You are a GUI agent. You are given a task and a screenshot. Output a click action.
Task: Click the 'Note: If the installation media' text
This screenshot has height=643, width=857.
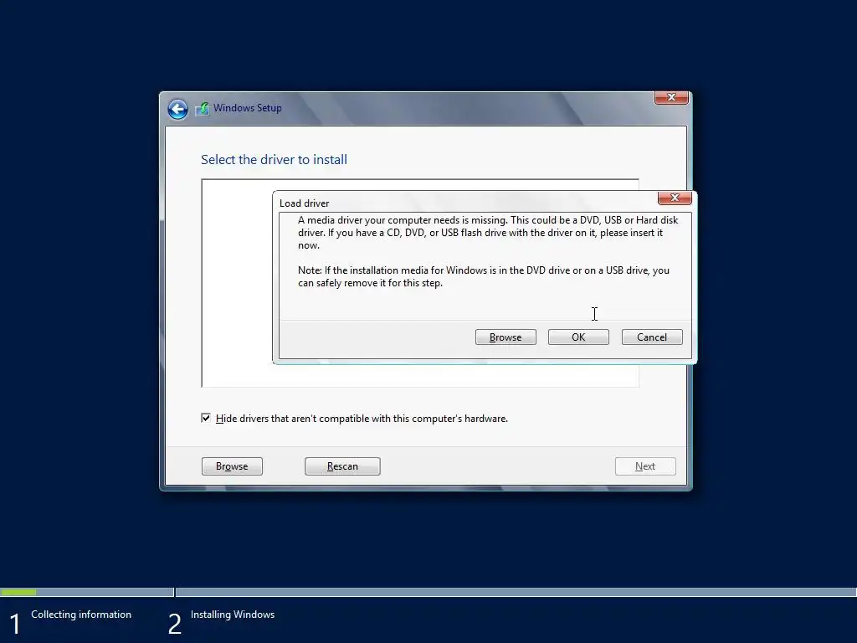(x=484, y=276)
